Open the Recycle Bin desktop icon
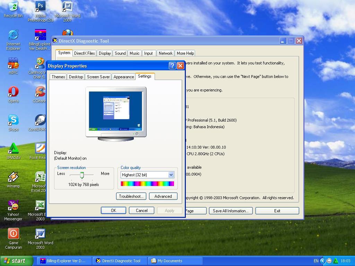The height and width of the screenshot is (266, 355). (14, 9)
